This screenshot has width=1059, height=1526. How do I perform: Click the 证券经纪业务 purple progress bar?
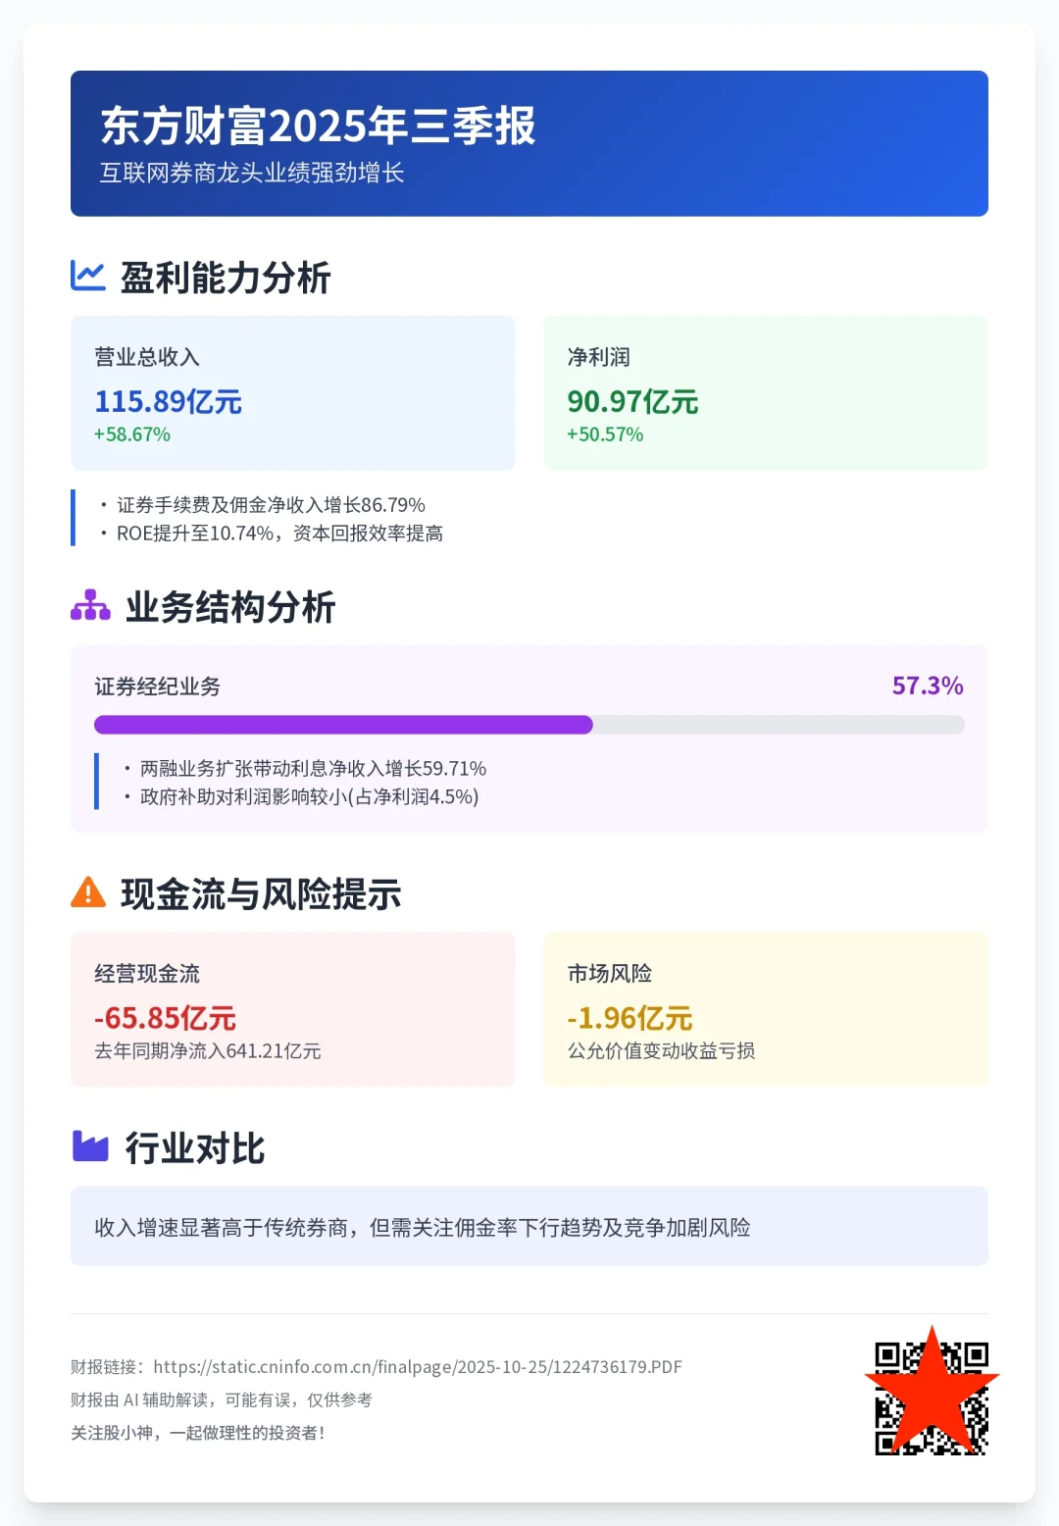pos(343,724)
